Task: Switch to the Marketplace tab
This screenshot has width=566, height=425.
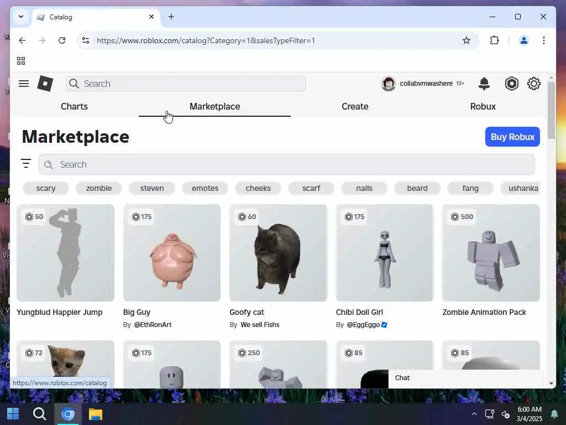Action: click(215, 107)
